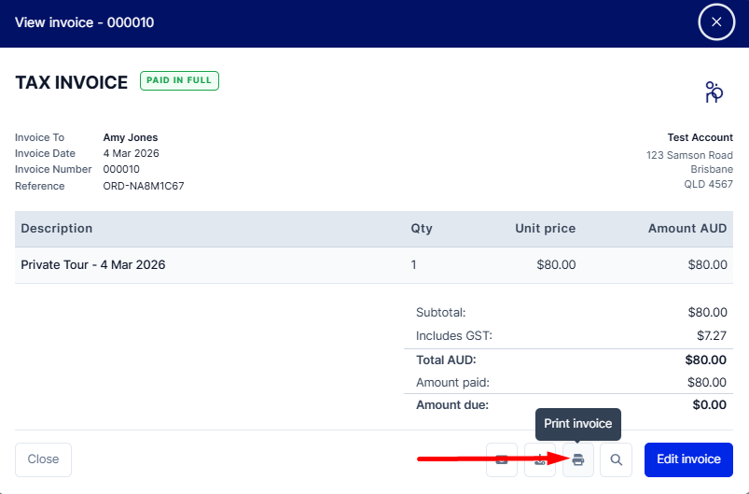Click the company logo icon
Viewport: 749px width, 494px height.
[x=714, y=92]
